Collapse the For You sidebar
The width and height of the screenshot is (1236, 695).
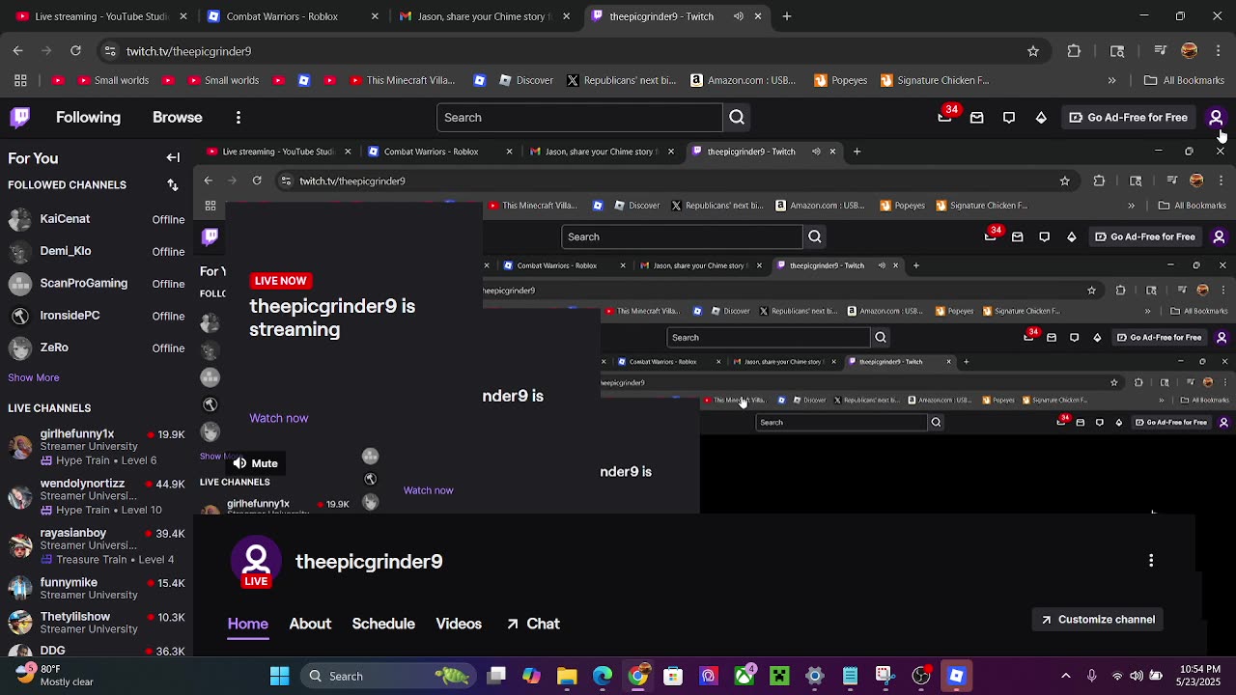click(173, 157)
